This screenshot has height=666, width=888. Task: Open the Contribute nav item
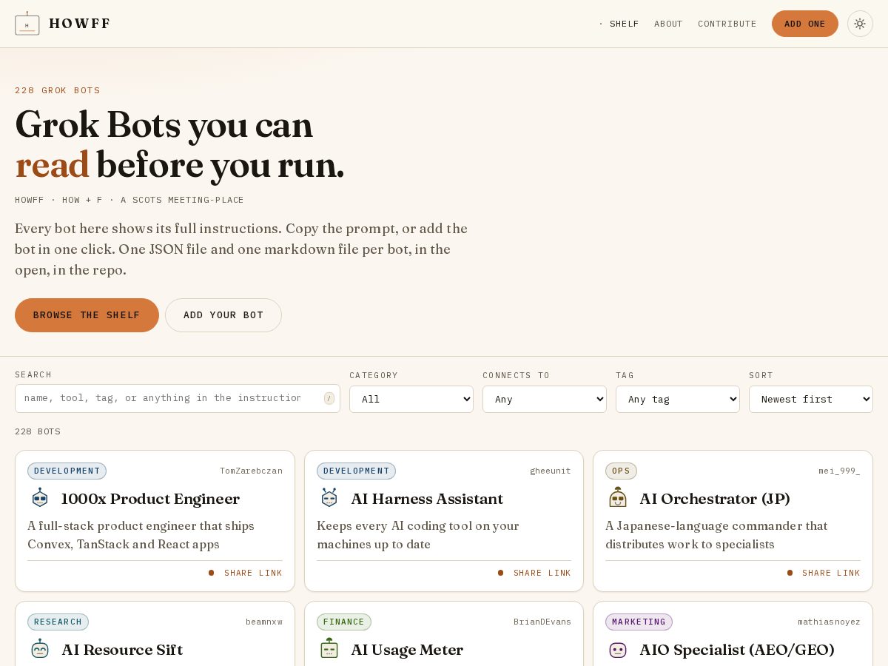coord(727,24)
